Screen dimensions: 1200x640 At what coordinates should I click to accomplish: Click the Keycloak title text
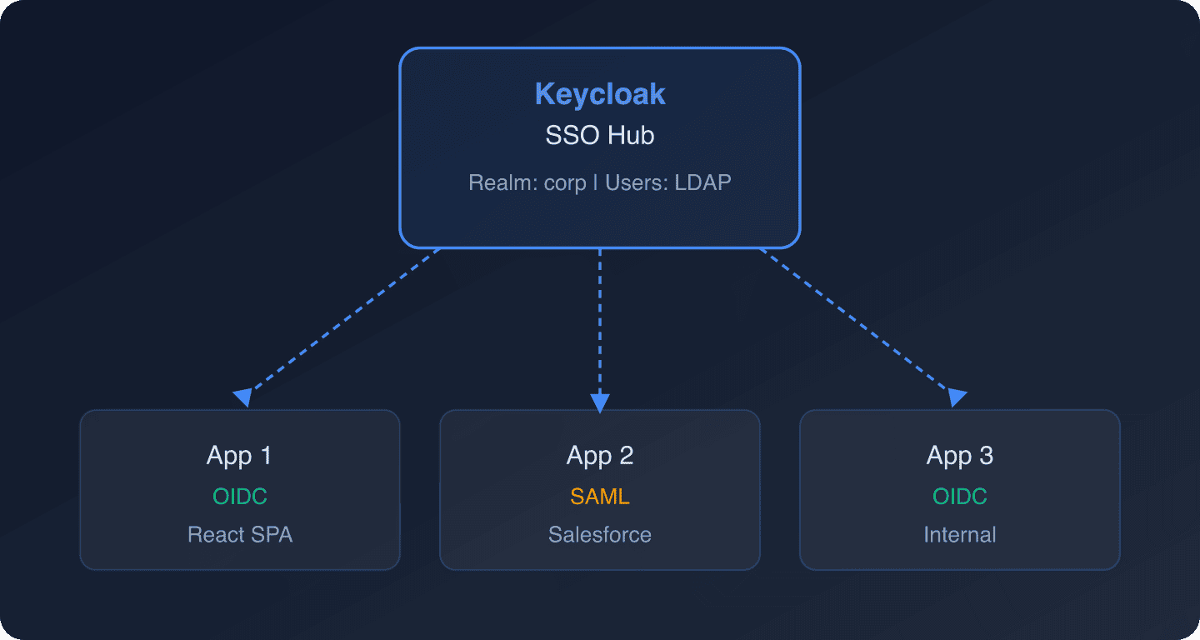[x=600, y=94]
